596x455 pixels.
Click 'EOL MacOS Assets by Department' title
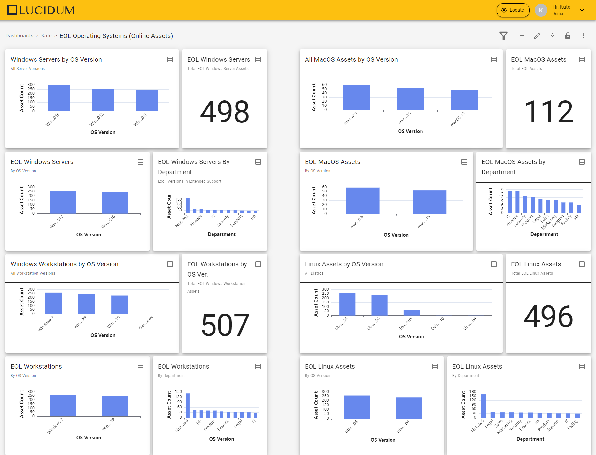coord(513,167)
